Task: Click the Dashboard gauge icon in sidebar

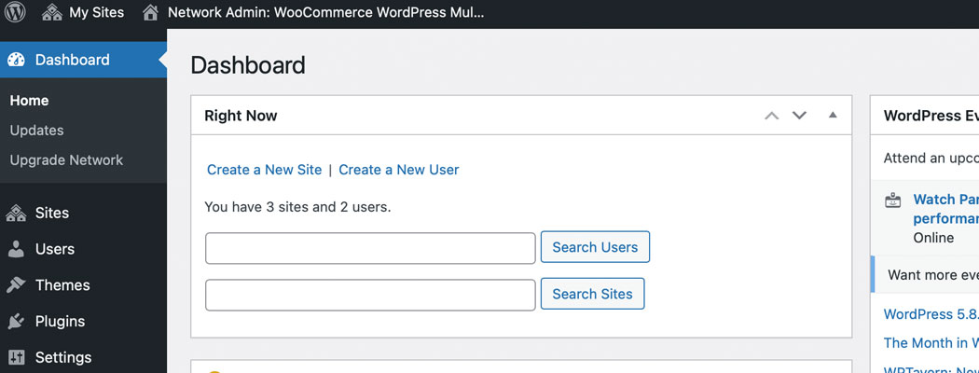Action: (x=16, y=60)
